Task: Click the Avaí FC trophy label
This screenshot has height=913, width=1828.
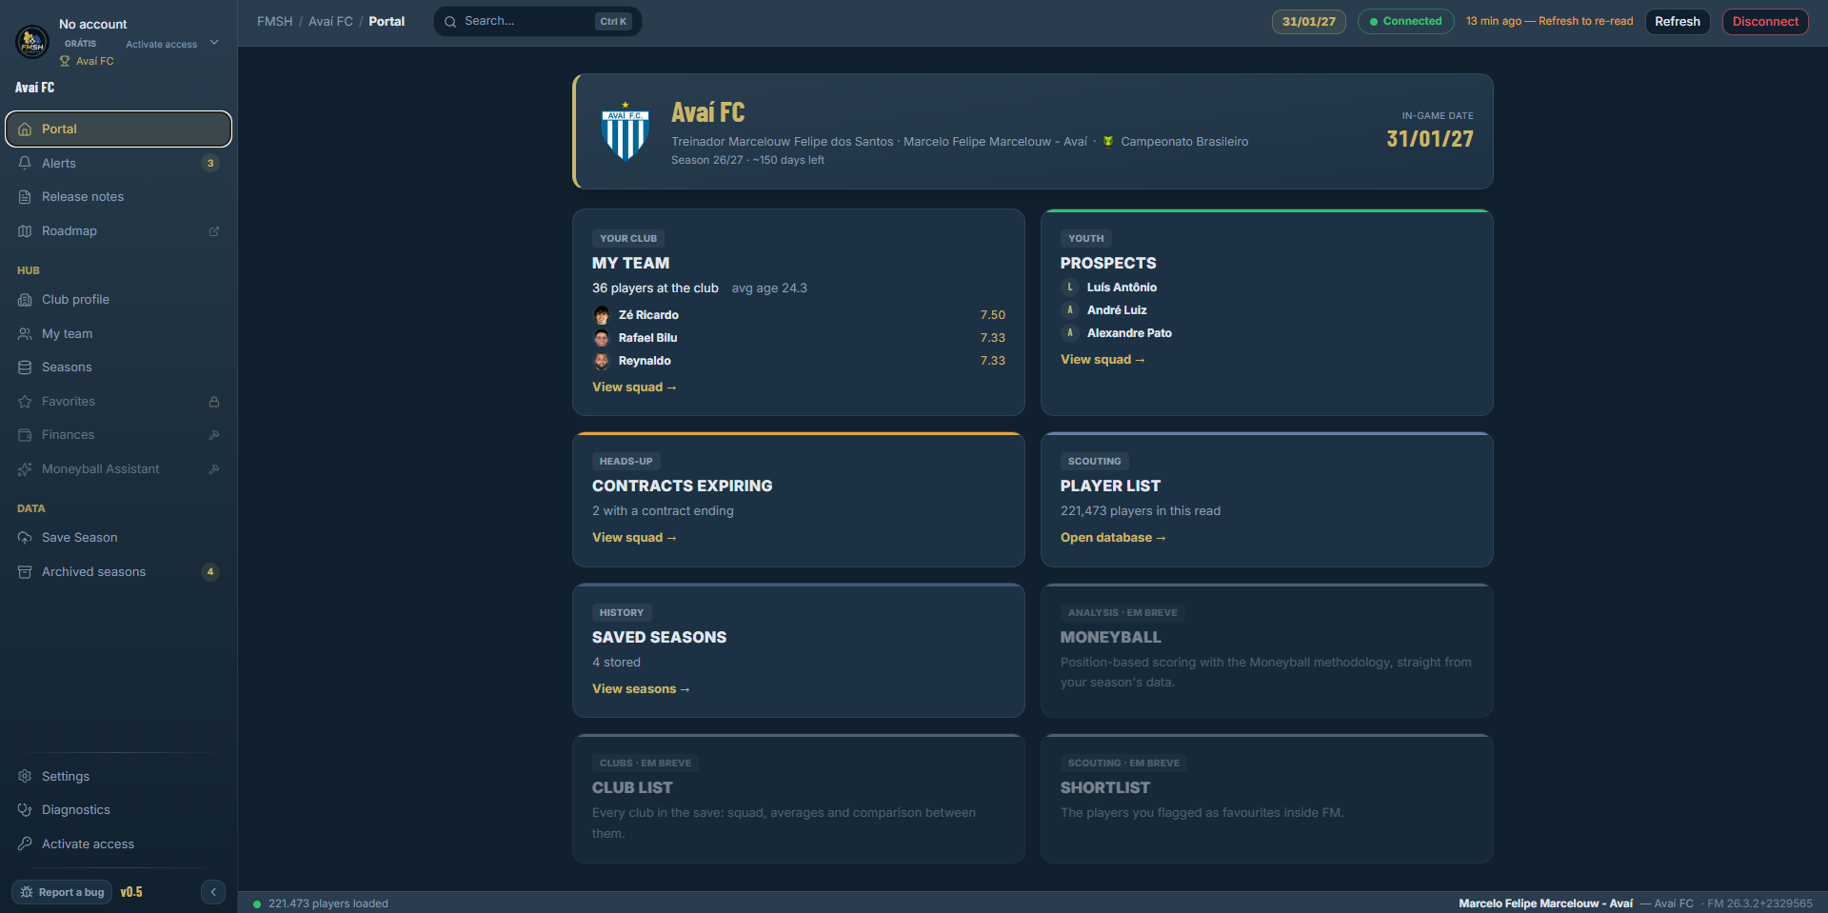Action: (x=87, y=61)
